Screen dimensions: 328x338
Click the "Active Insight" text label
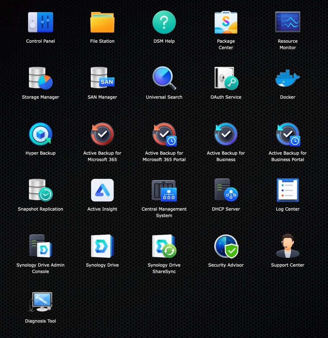pyautogui.click(x=102, y=209)
